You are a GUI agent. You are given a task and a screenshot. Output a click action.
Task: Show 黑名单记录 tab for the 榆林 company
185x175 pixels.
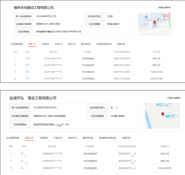pyautogui.click(x=86, y=44)
